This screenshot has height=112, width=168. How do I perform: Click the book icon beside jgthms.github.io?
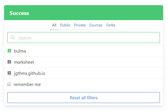[9, 73]
